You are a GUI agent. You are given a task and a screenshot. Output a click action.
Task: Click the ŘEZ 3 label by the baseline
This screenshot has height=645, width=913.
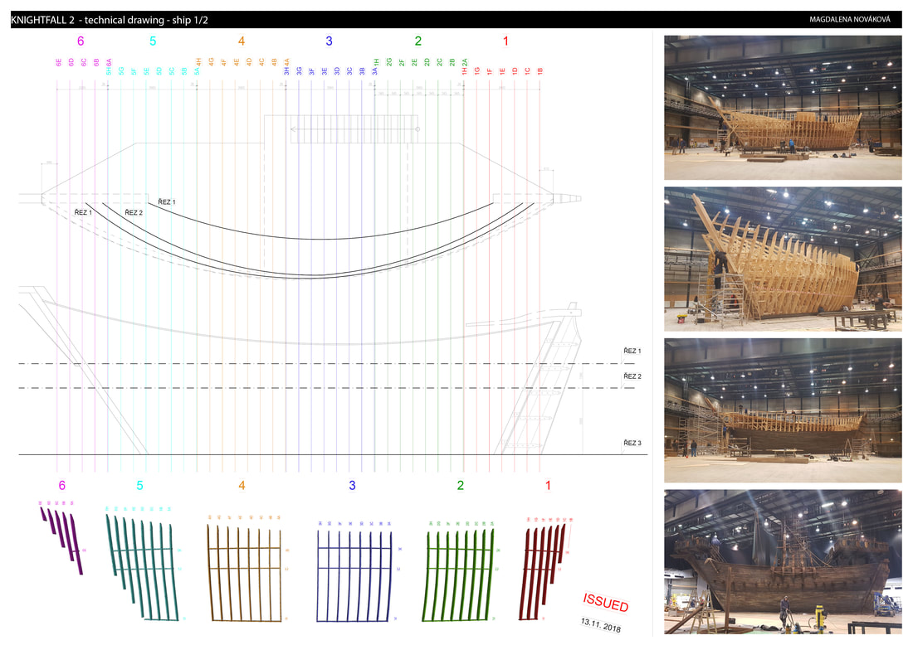pyautogui.click(x=632, y=444)
